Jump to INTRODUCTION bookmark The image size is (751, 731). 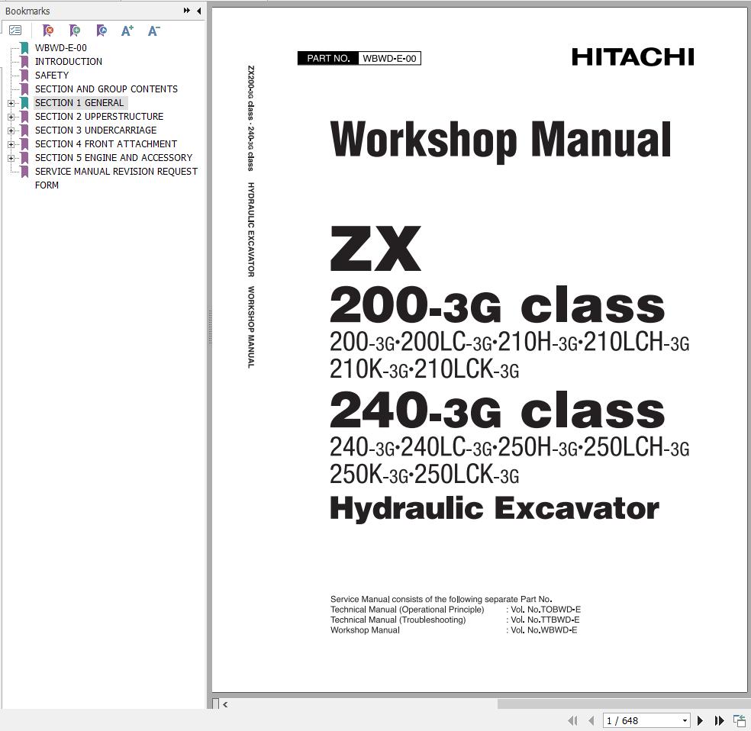[69, 62]
